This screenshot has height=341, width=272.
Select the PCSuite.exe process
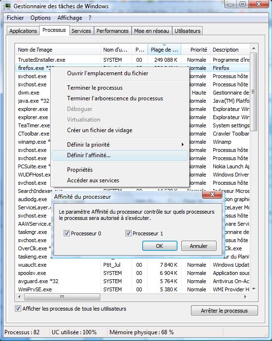[34, 166]
